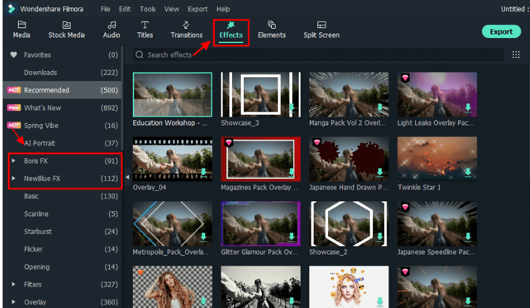Open the Elements tab

point(272,30)
